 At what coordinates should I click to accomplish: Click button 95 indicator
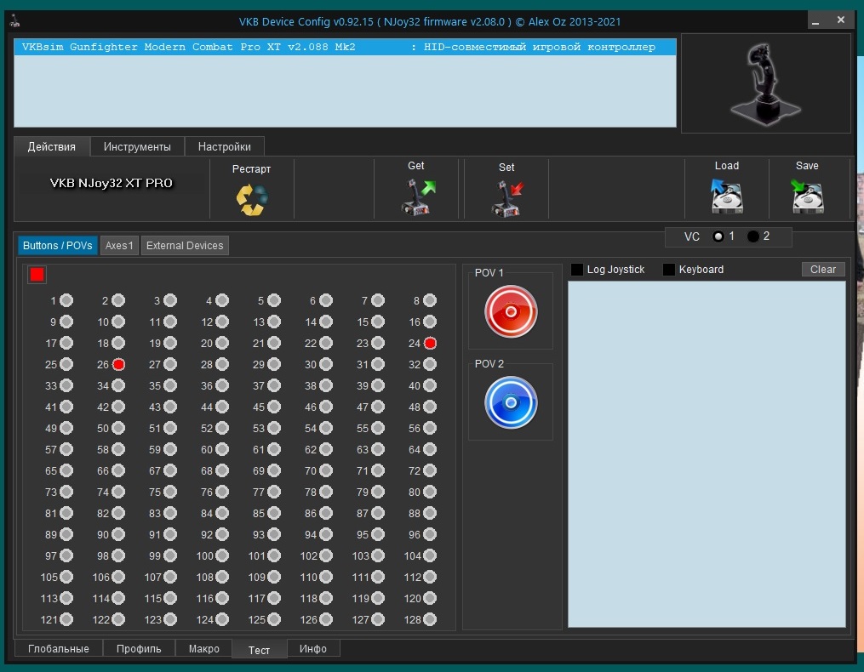click(378, 534)
